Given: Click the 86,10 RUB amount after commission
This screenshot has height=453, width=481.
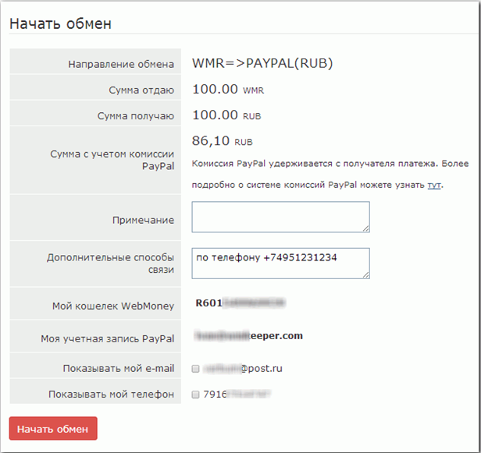Looking at the screenshot, I should click(x=222, y=141).
